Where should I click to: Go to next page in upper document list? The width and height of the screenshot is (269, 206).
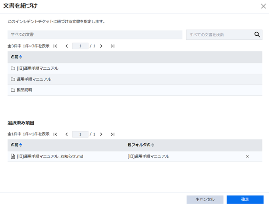click(x=101, y=46)
